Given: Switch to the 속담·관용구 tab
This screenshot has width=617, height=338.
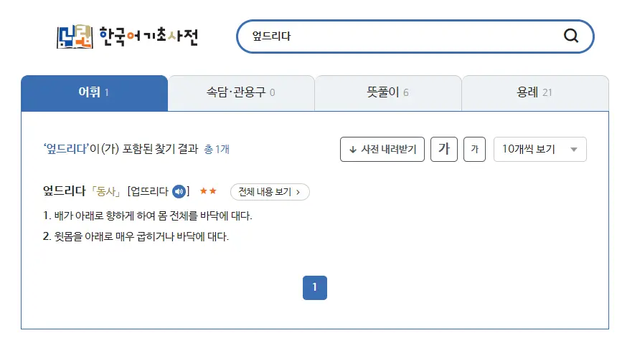Looking at the screenshot, I should (x=241, y=92).
